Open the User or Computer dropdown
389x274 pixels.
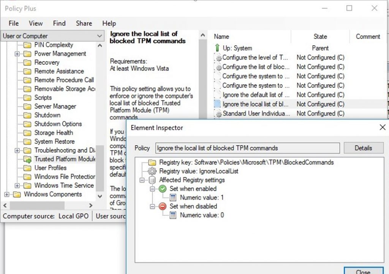click(100, 35)
